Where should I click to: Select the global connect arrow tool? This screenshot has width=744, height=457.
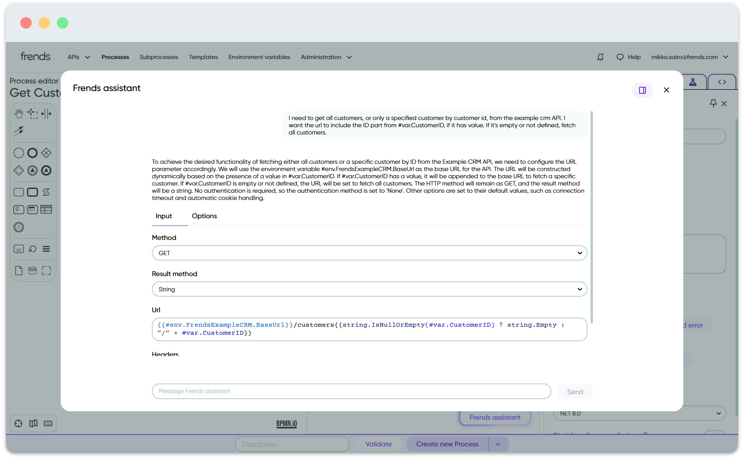pos(18,131)
